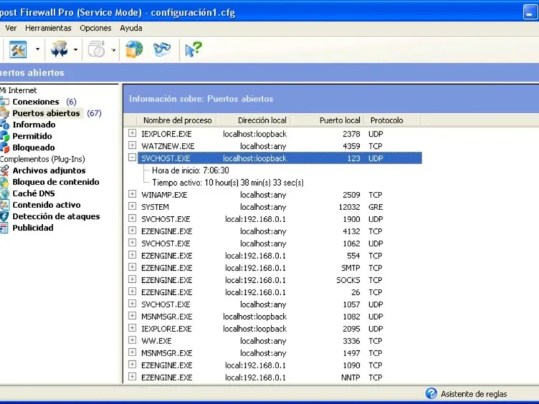Select the Mi Internet tree node
539x404 pixels.
coord(18,90)
